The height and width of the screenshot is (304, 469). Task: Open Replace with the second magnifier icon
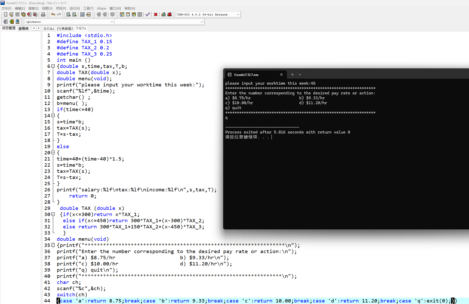point(74,14)
